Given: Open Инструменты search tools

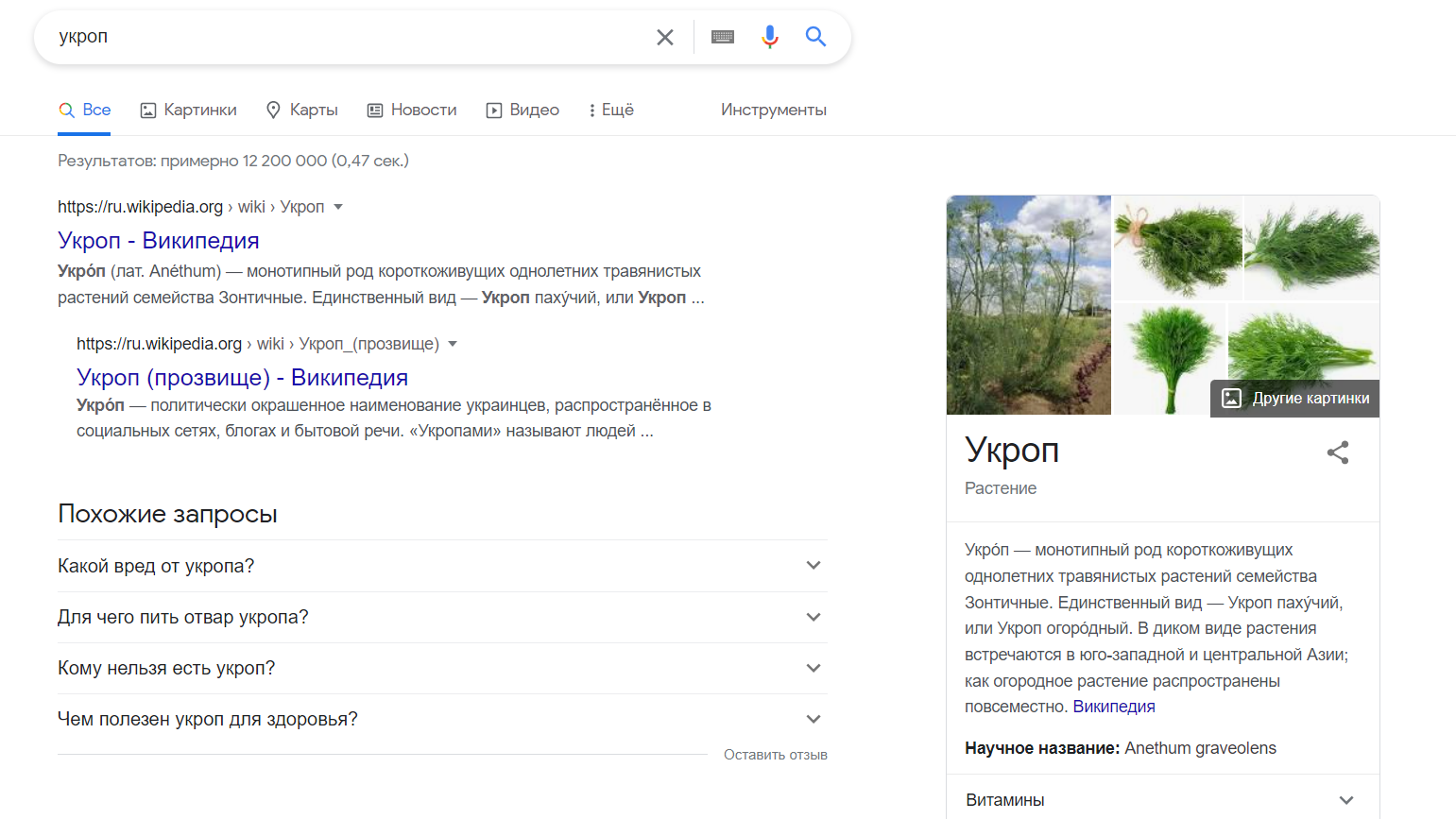Looking at the screenshot, I should pyautogui.click(x=774, y=111).
